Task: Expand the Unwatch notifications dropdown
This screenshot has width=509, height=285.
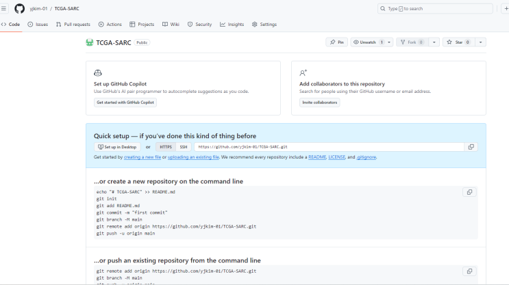Action: coord(390,42)
